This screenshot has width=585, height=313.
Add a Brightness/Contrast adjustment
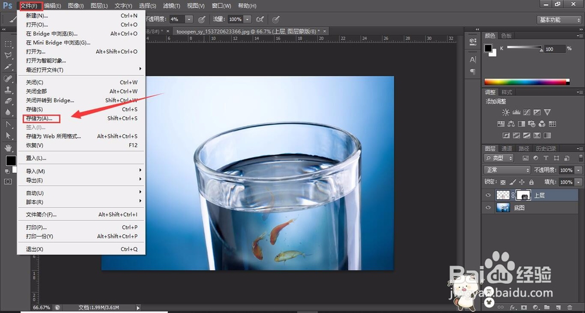505,112
